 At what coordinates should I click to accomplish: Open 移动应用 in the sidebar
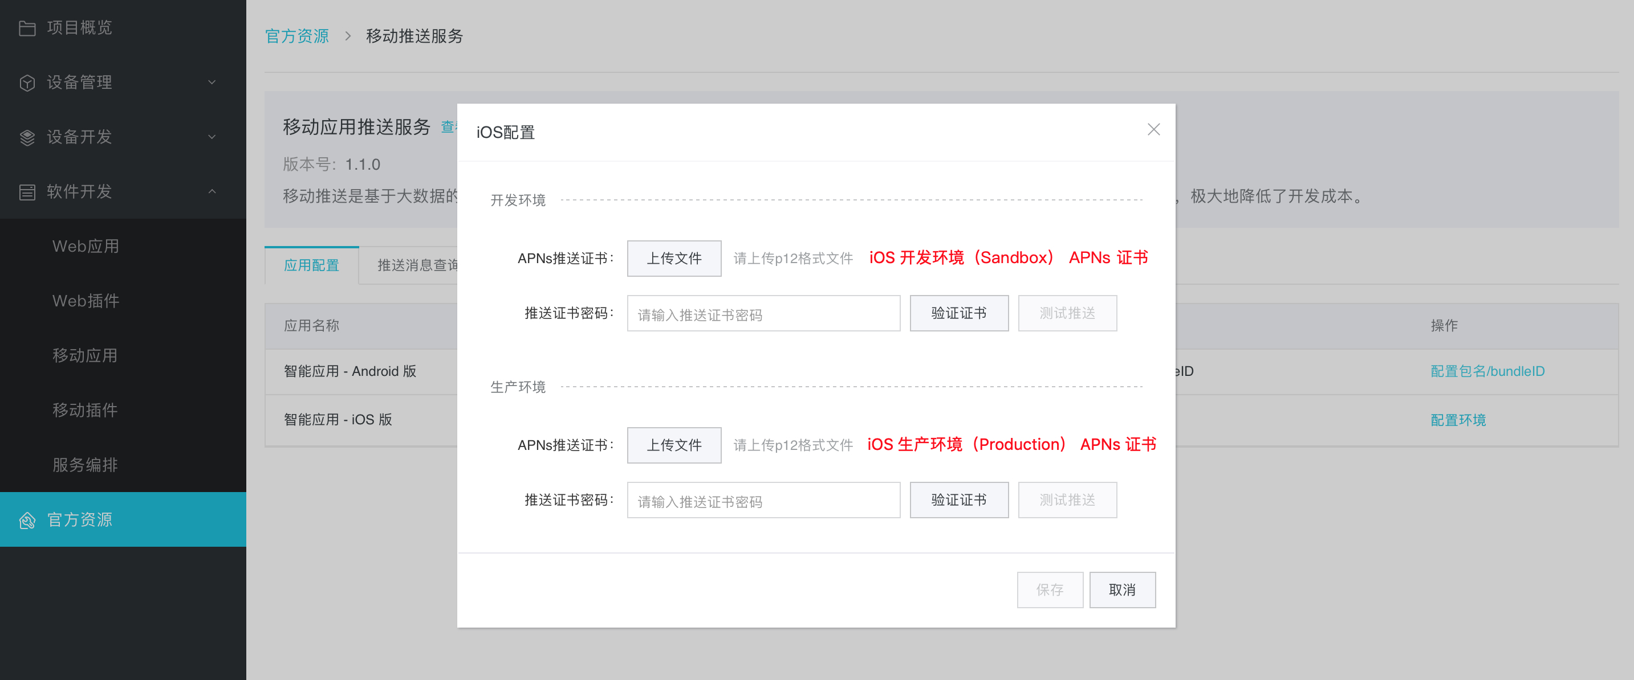tap(85, 355)
